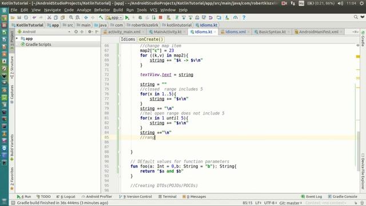Screen dimensions: 366x206
Task: Click the Project Structure toolbar icon
Action: click(218, 18)
